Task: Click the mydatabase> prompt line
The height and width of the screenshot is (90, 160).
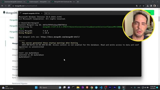Action: [25, 57]
